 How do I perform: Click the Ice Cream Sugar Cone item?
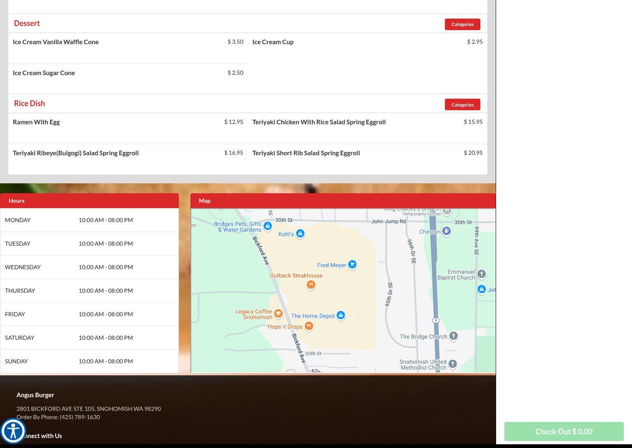pos(44,73)
